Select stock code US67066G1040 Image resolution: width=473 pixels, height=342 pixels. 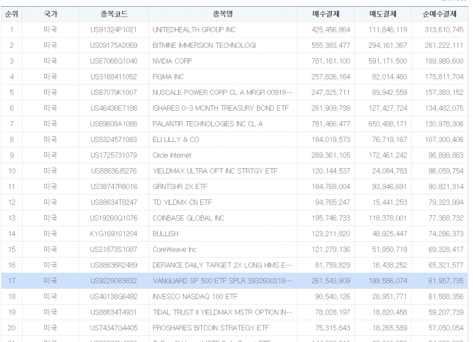pos(114,61)
